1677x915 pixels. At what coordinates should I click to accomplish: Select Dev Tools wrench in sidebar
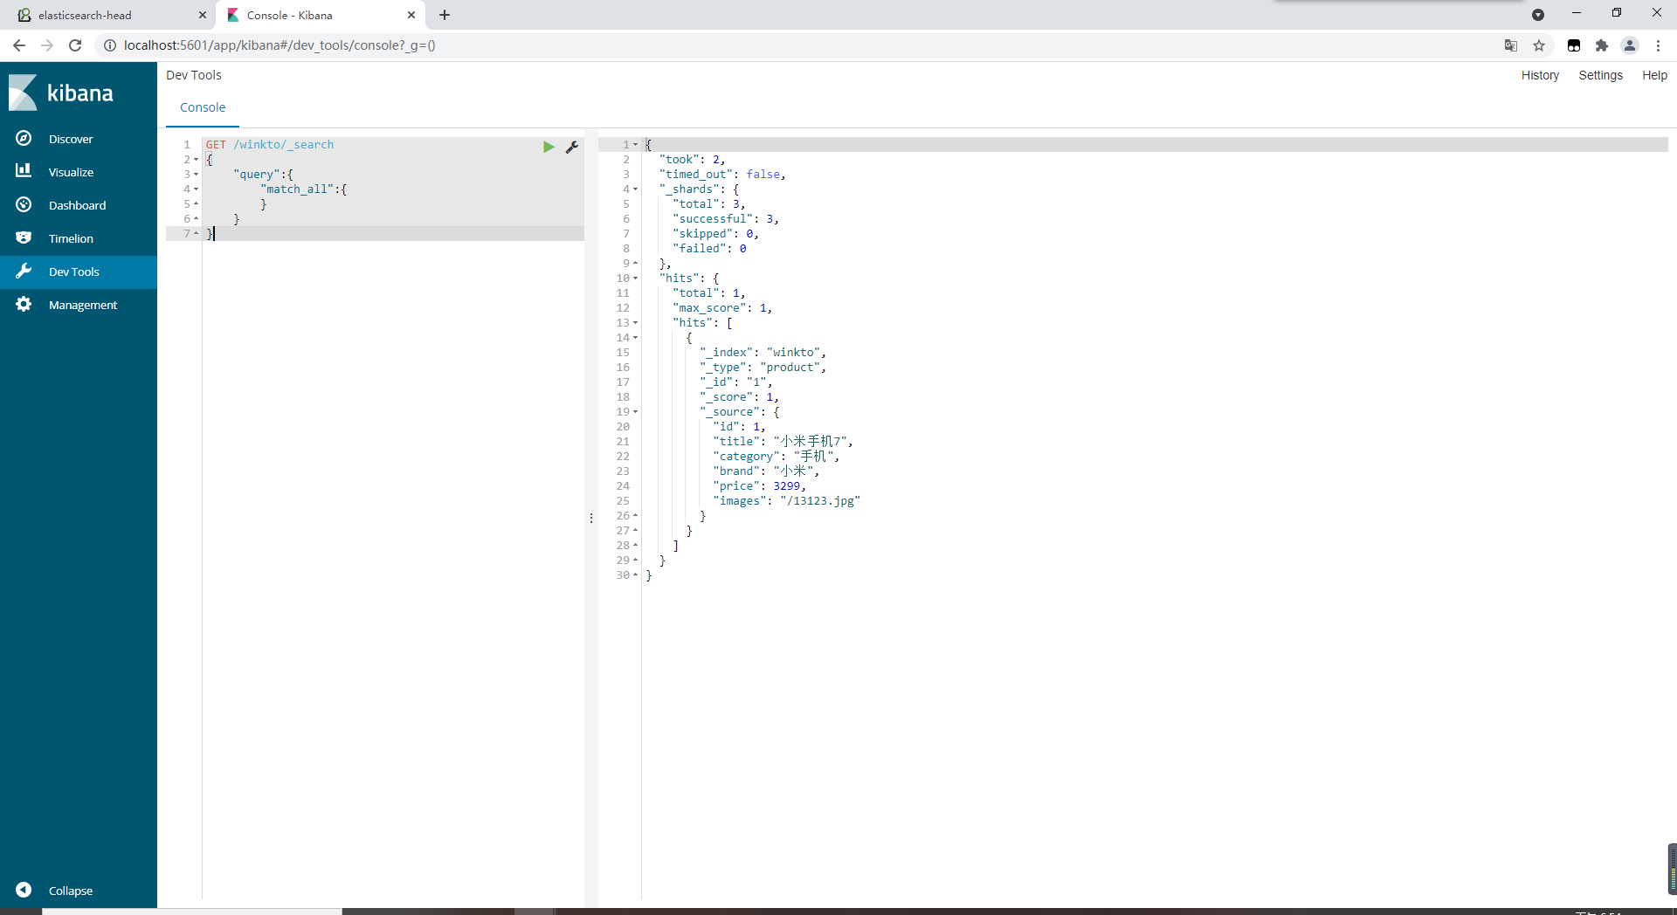pyautogui.click(x=24, y=271)
